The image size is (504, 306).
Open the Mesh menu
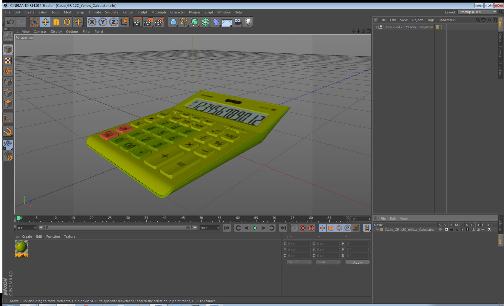pos(68,12)
